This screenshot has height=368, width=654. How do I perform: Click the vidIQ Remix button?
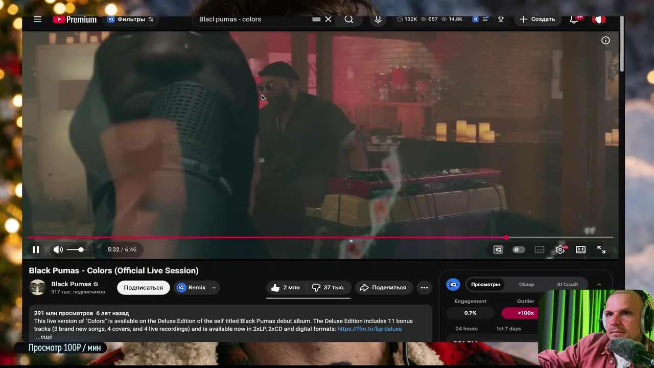191,287
